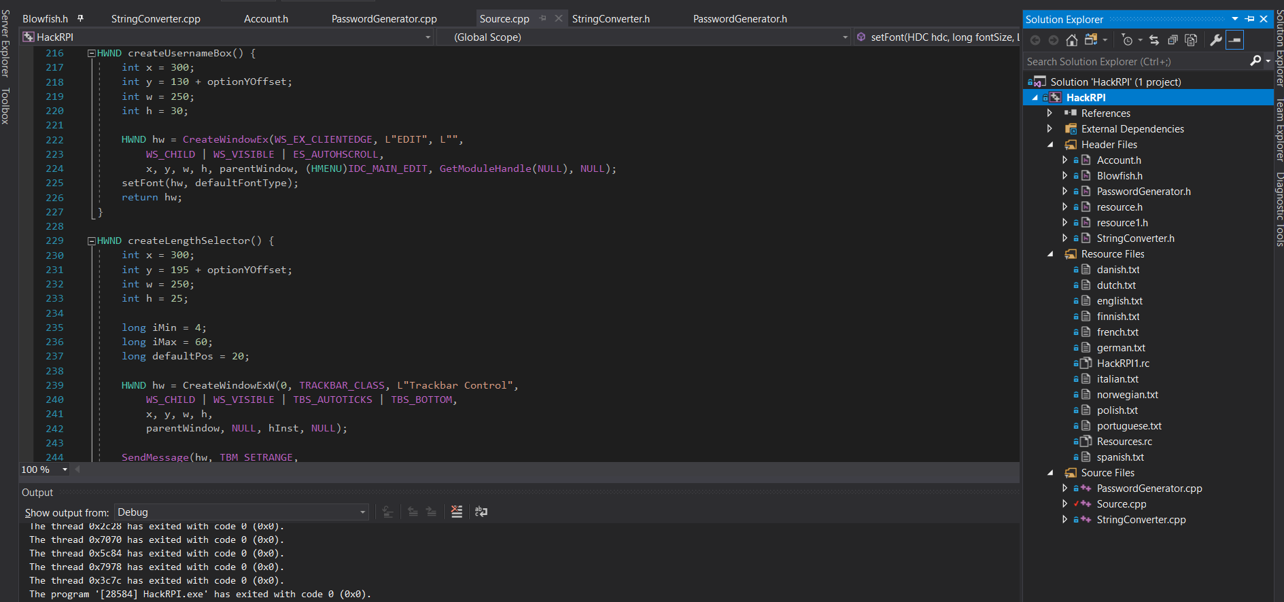The image size is (1284, 602).
Task: Select Blowfish.h in Solution Explorer
Action: [1120, 176]
